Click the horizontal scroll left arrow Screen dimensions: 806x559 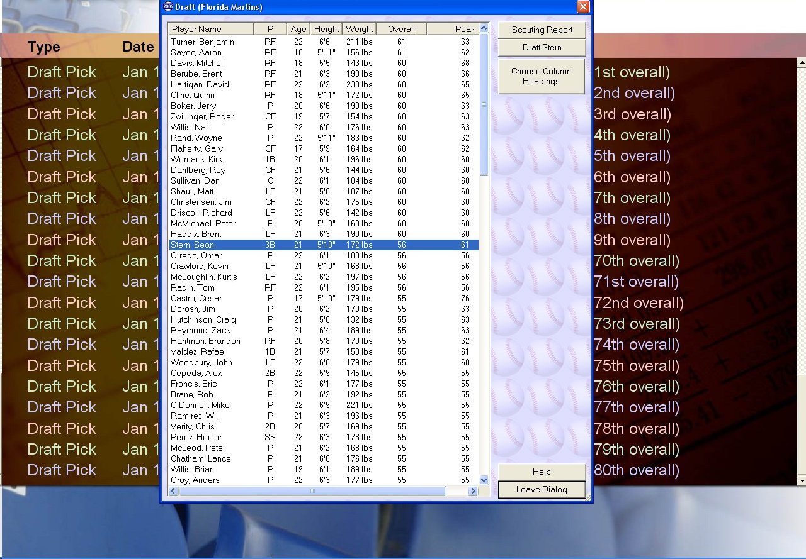point(173,490)
